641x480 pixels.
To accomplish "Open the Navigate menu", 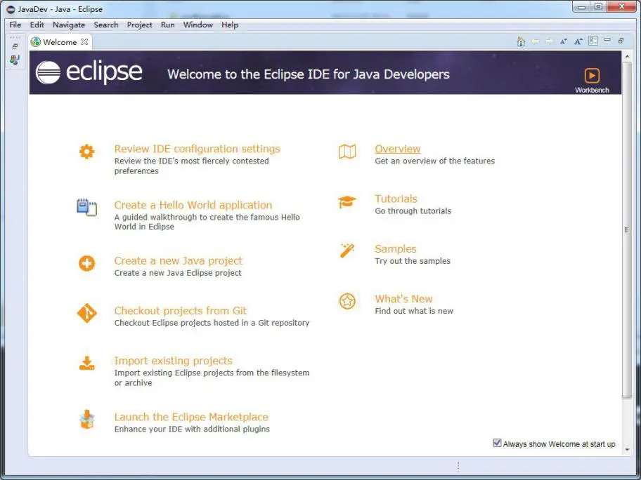I will click(x=69, y=25).
